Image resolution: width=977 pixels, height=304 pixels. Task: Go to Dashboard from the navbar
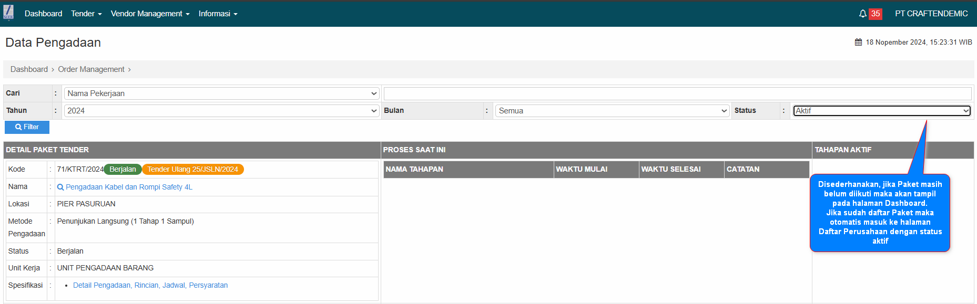tap(43, 14)
